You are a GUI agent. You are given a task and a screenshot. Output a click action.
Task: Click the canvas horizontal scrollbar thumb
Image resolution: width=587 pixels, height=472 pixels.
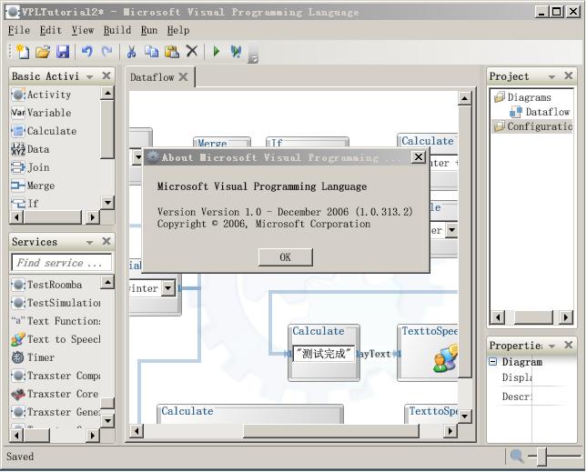[331, 431]
